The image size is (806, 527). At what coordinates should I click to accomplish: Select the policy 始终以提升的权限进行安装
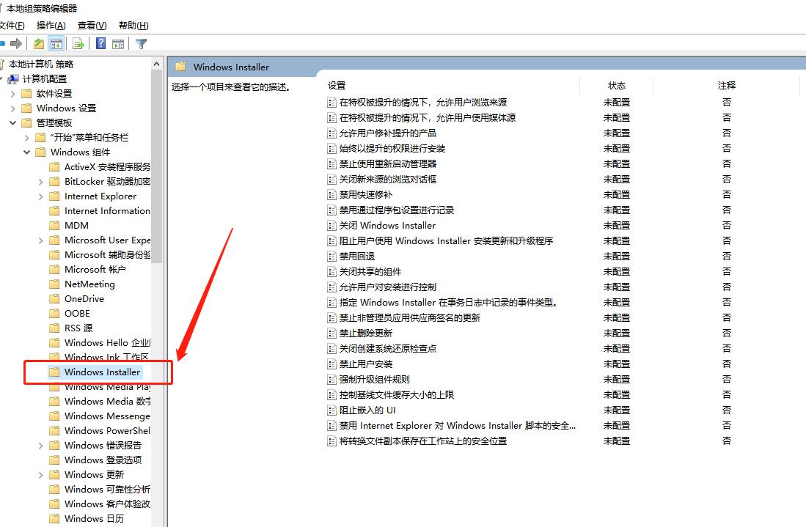click(392, 149)
